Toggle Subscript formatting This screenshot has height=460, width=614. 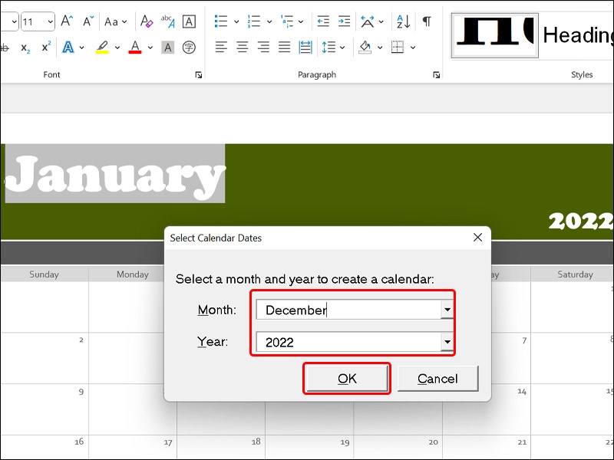(x=25, y=48)
